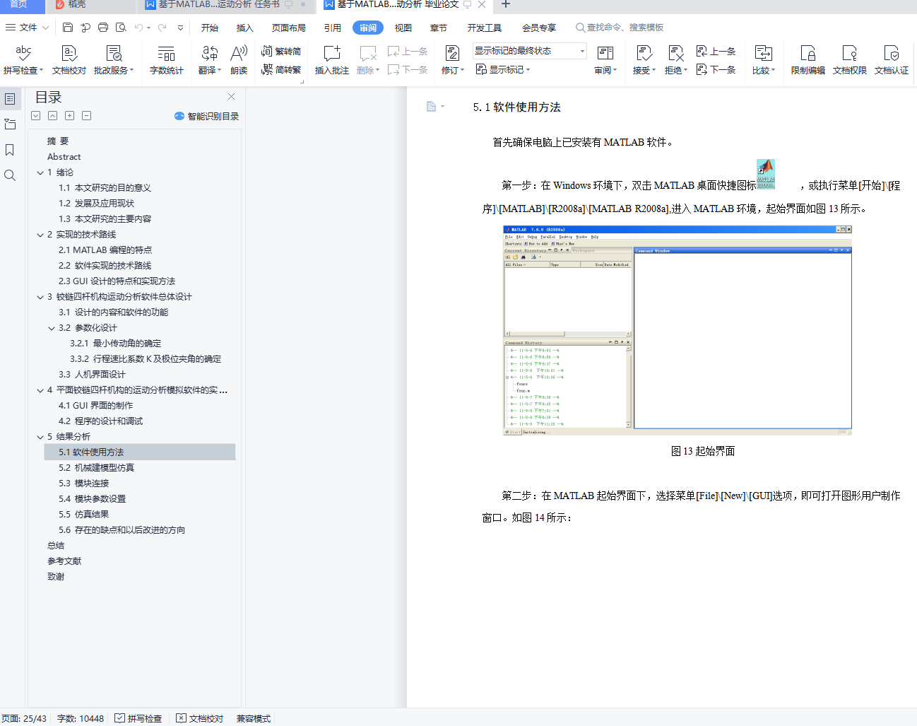The image size is (917, 726).
Task: Open 显示标记 markup options
Action: (503, 69)
